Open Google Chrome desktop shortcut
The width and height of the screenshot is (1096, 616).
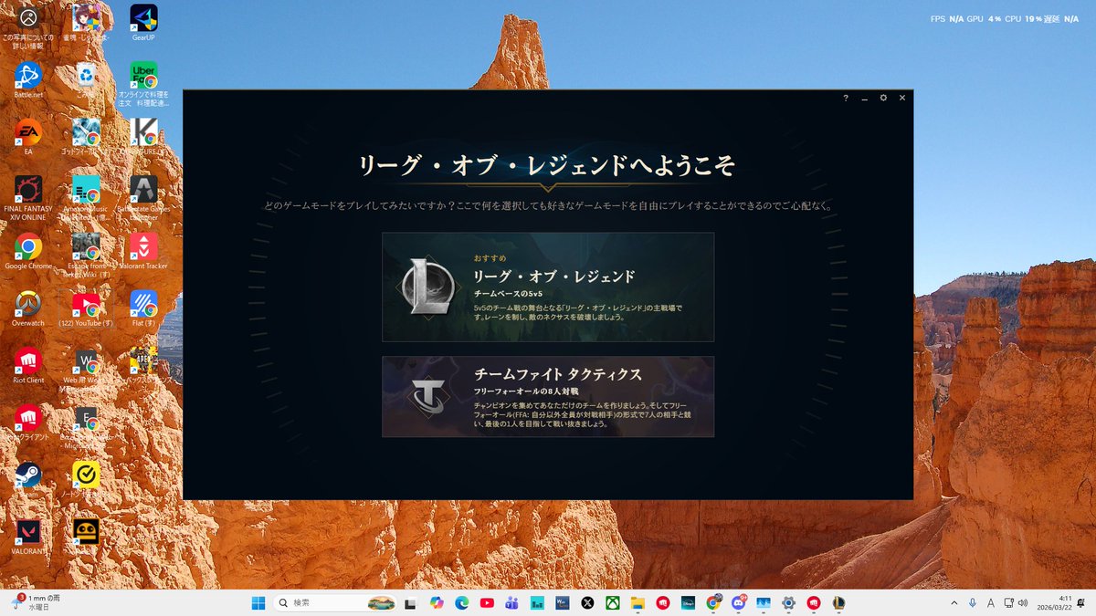click(28, 252)
